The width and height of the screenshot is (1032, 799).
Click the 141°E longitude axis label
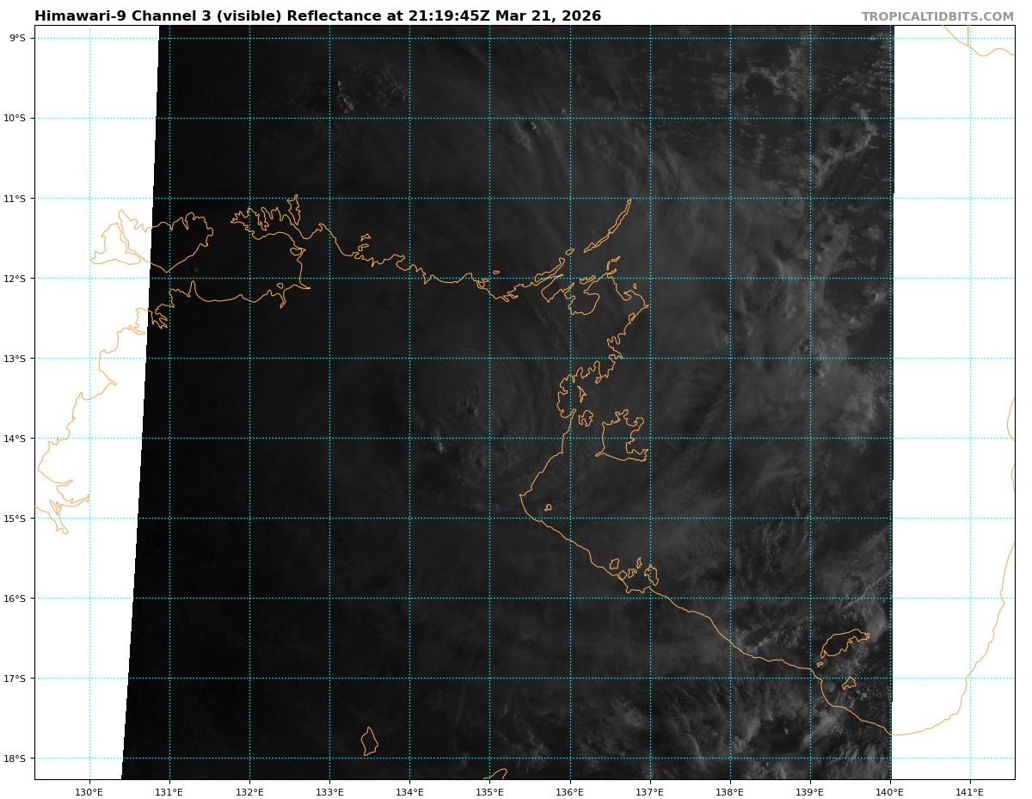coord(970,792)
